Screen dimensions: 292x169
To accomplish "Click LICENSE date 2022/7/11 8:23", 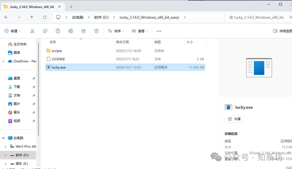I will [x=128, y=59].
